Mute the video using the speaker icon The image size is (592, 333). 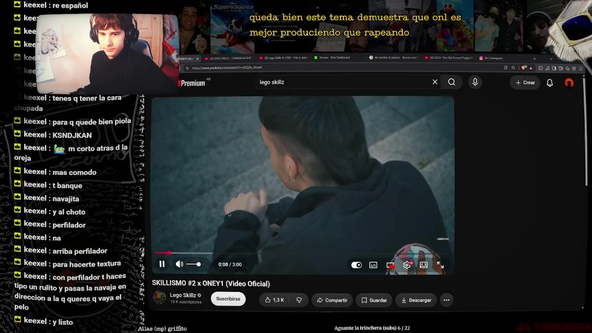(x=179, y=264)
